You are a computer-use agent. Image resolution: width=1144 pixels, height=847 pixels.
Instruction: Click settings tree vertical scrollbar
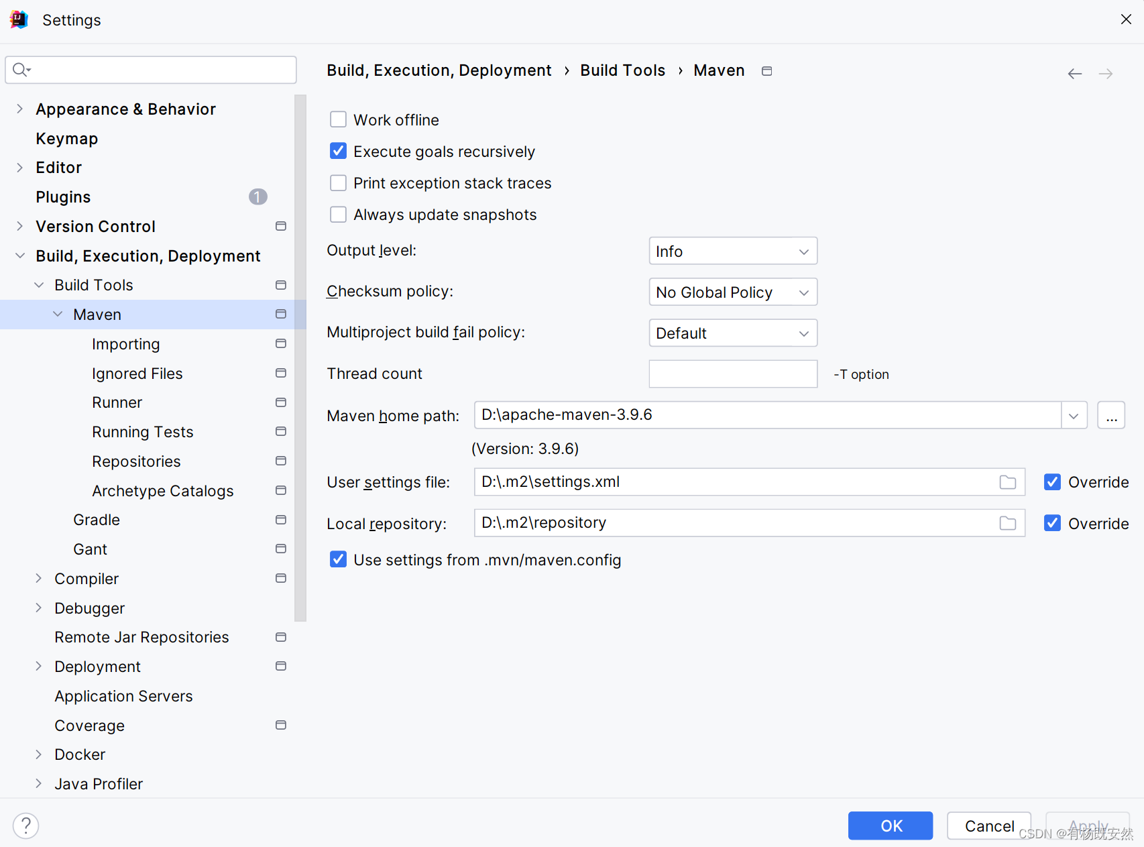coord(300,358)
